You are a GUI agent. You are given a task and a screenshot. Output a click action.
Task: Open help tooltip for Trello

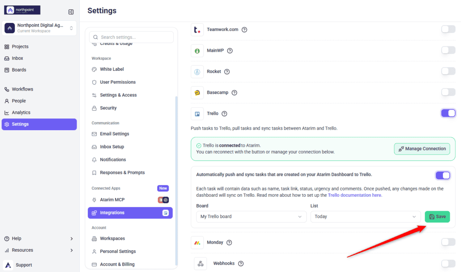pyautogui.click(x=224, y=114)
